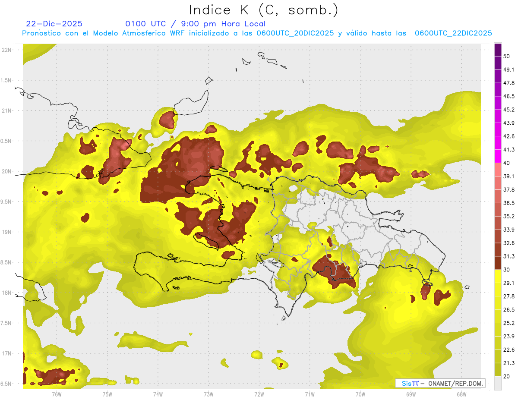Screen dimensions: 518x400
Task: Click the '76W' longitude label
Action: click(57, 394)
